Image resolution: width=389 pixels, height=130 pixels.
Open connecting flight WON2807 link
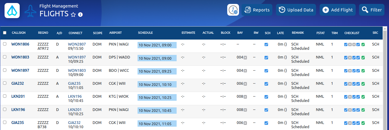77,44
